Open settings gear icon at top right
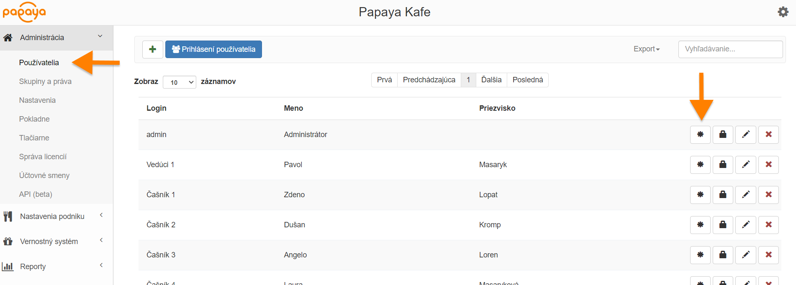The width and height of the screenshot is (796, 285). (x=783, y=12)
